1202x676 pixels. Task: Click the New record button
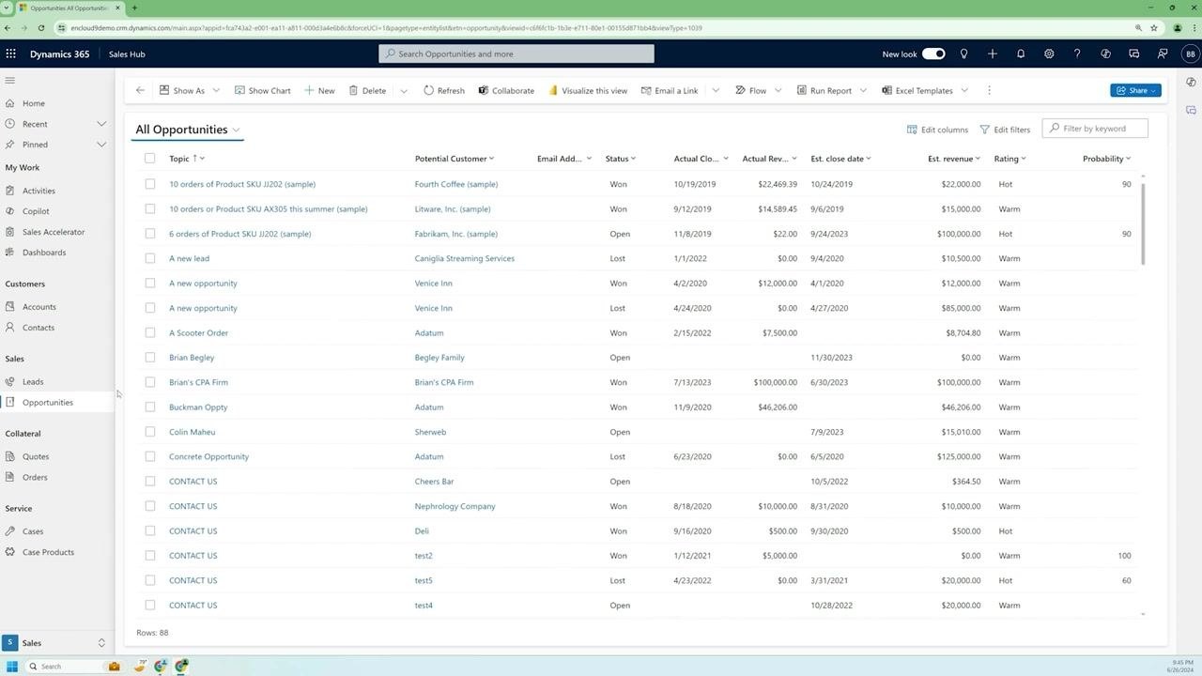click(319, 90)
